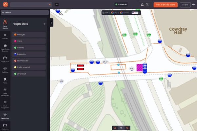Select green steward dot next to map stairs
The image size is (197, 131).
point(161,79)
